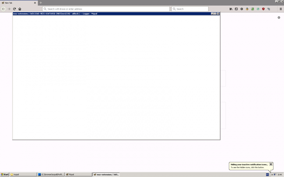This screenshot has height=177, width=284.
Task: Click the teal circular extension icon
Action: [258, 9]
